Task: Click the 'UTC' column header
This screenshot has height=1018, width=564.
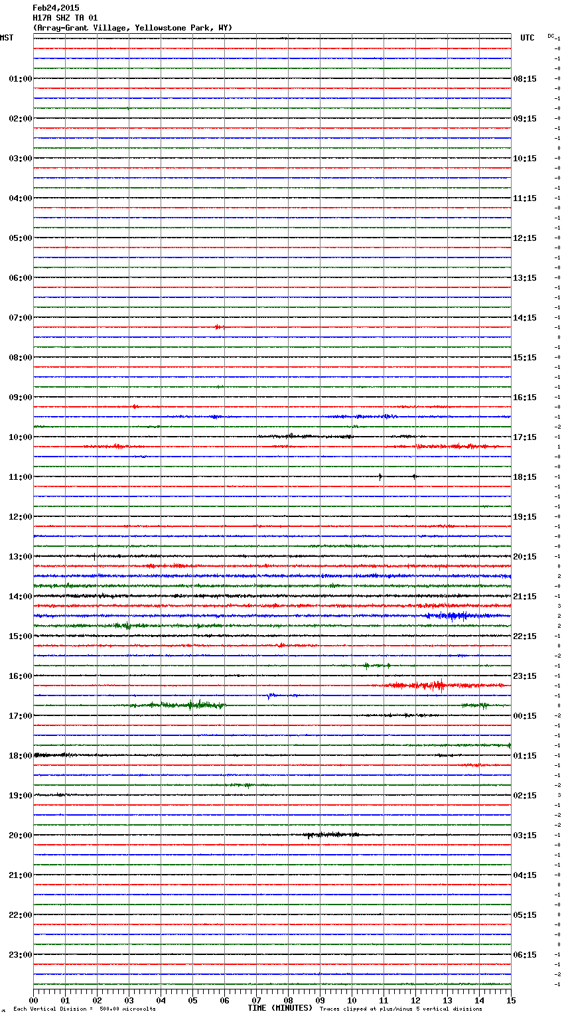Action: pos(528,38)
